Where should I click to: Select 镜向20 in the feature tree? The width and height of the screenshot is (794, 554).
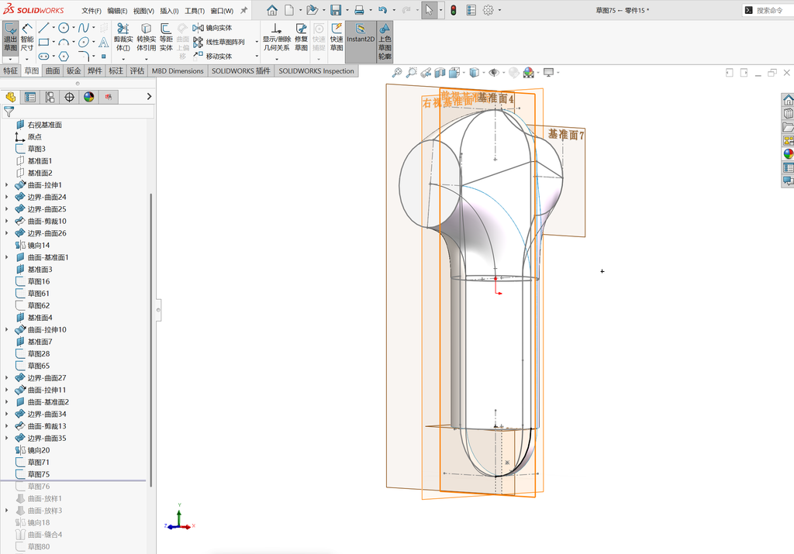(39, 450)
